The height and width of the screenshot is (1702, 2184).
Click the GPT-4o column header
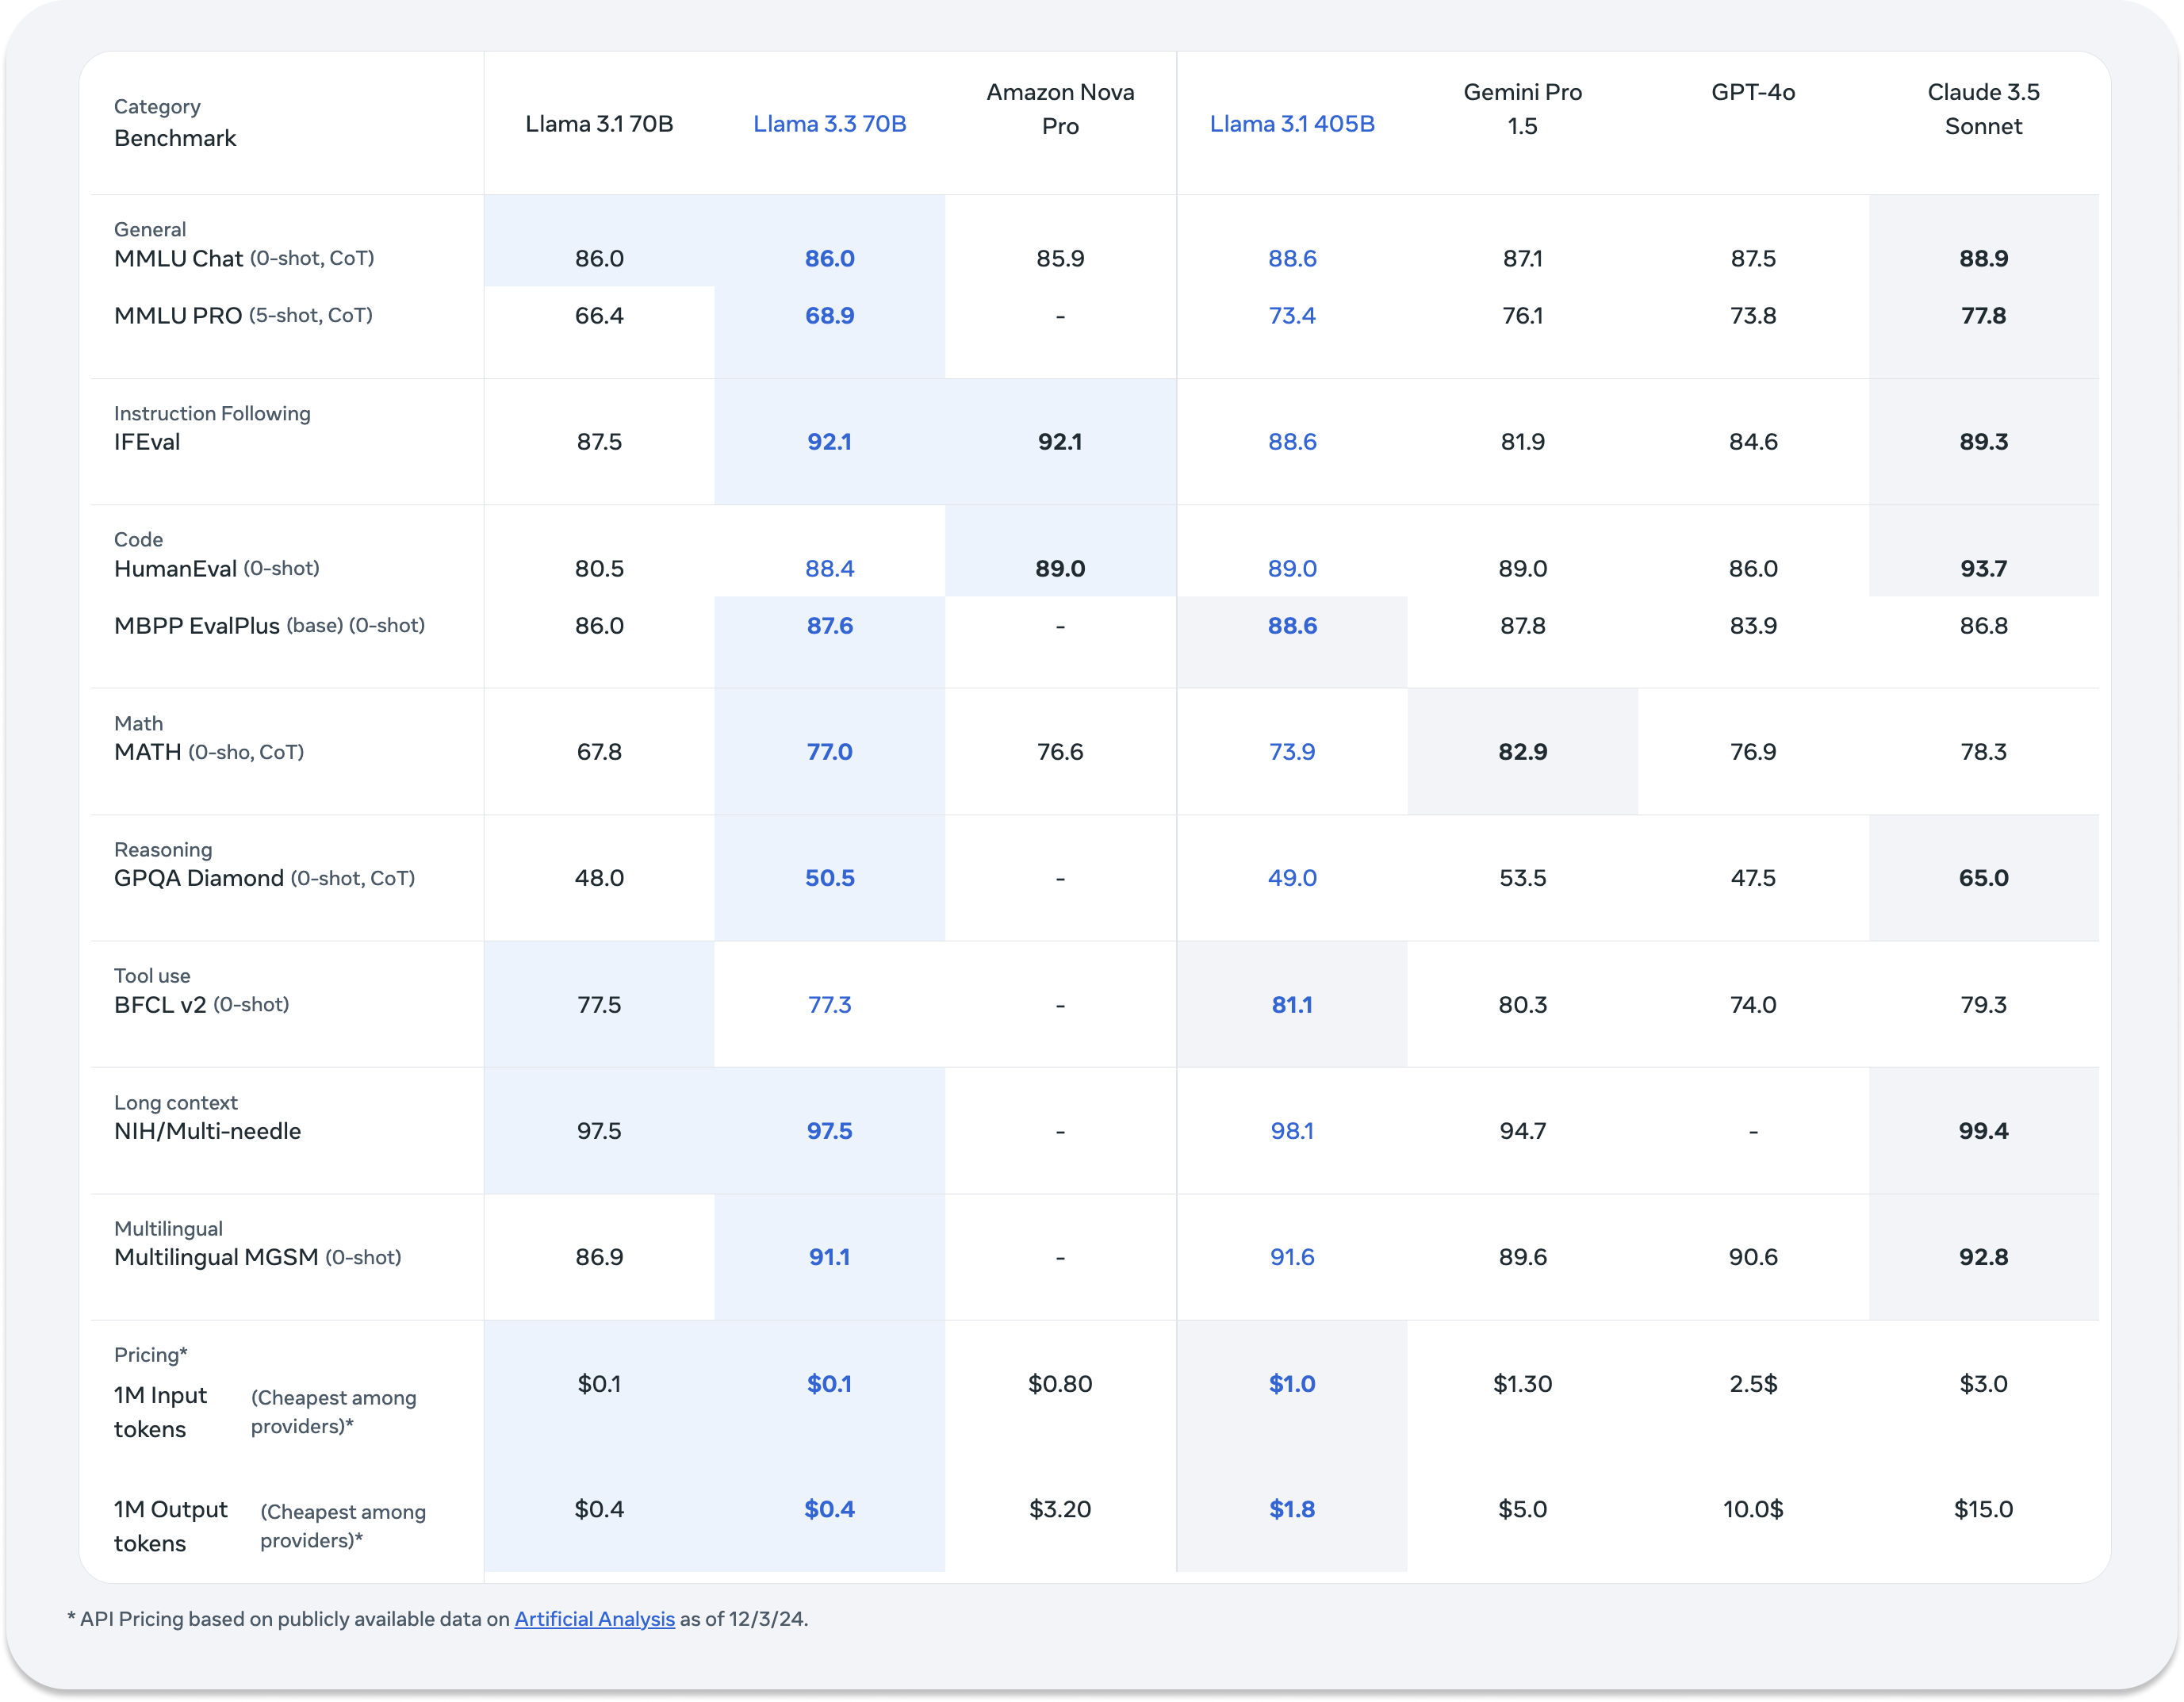(x=1752, y=93)
